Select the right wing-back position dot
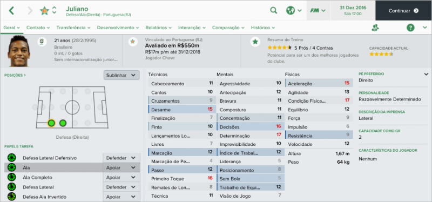This screenshot has height=202, width=432. pos(63,123)
